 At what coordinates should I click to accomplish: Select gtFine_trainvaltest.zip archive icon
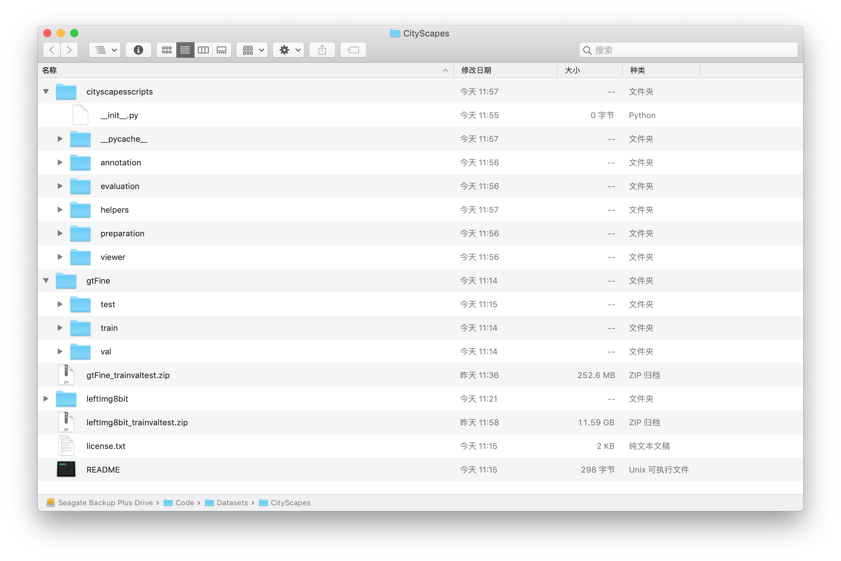pyautogui.click(x=66, y=375)
